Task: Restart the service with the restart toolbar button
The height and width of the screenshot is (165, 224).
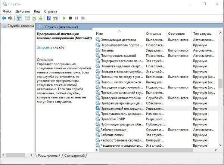Action: click(83, 18)
